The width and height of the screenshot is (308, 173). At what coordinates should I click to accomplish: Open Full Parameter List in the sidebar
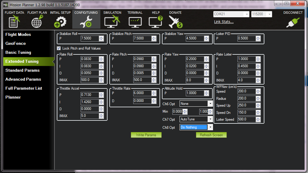pyautogui.click(x=24, y=88)
